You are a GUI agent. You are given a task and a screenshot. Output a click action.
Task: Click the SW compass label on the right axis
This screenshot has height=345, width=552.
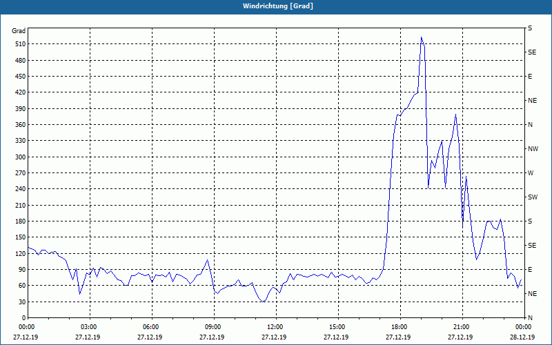pyautogui.click(x=533, y=197)
